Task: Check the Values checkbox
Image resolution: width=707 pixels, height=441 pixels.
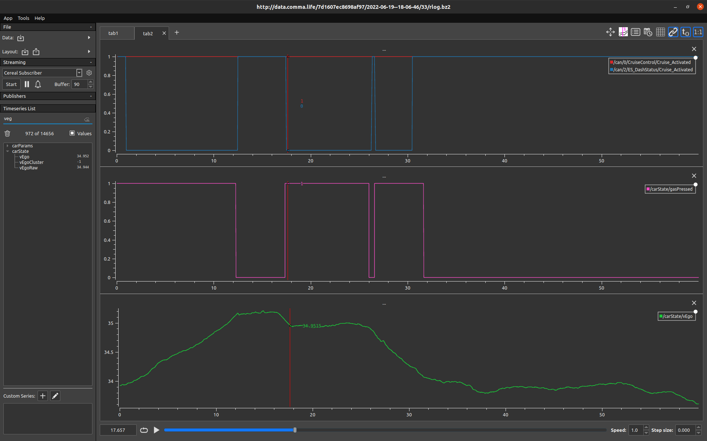Action: coord(72,133)
